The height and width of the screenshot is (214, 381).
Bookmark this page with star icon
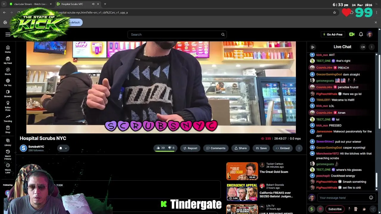335,12
